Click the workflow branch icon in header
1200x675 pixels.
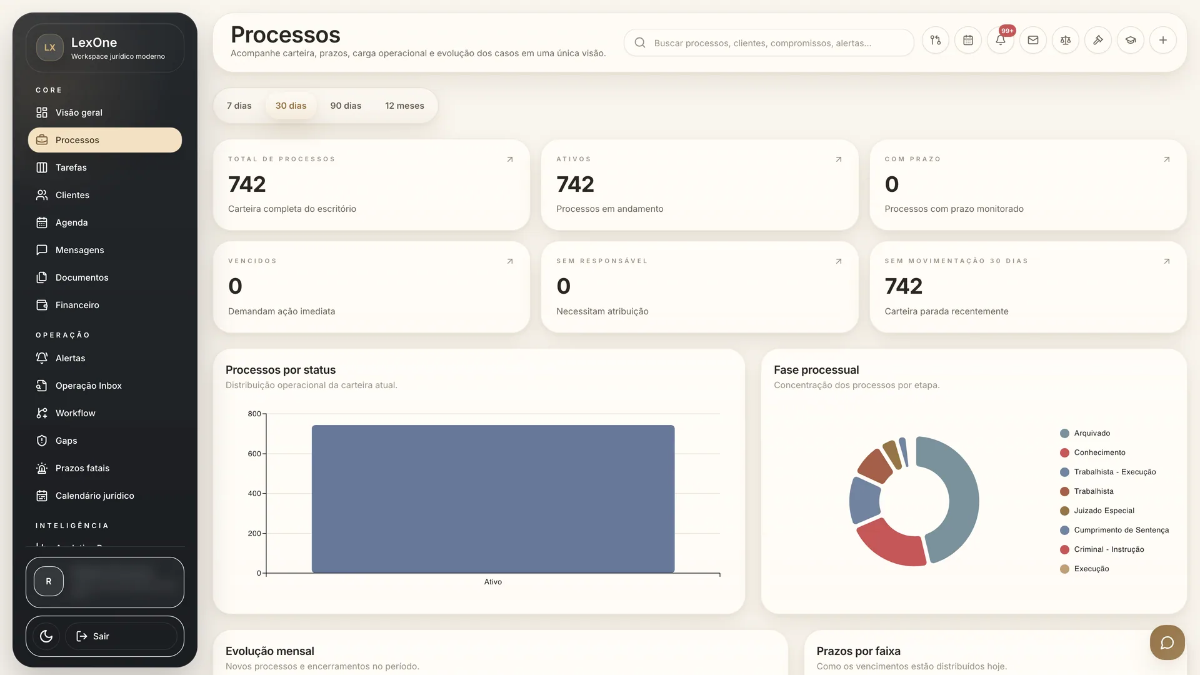935,41
